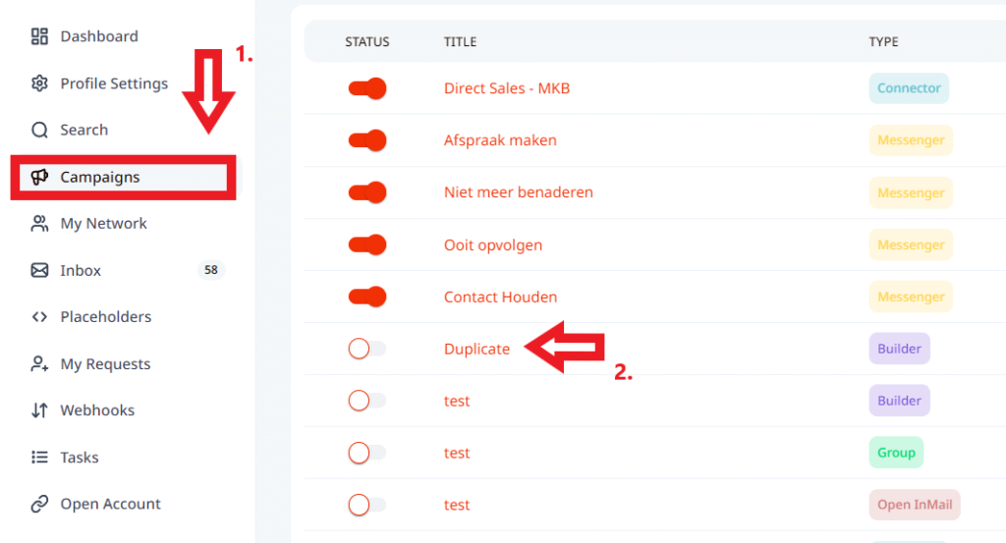Turn off the Afspraak maken campaign

(367, 140)
